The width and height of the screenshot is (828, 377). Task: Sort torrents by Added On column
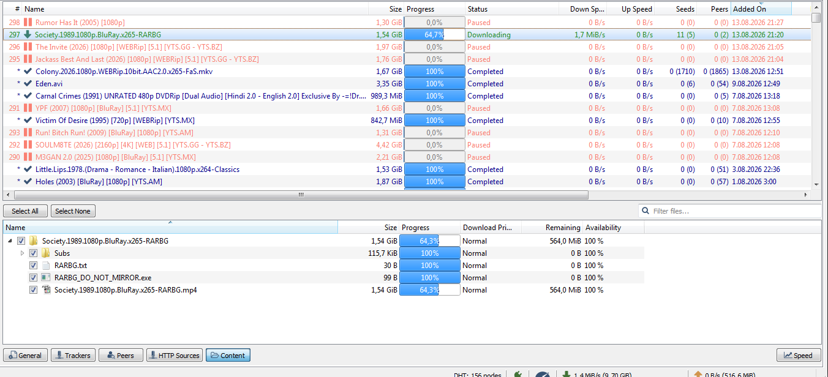coord(761,9)
